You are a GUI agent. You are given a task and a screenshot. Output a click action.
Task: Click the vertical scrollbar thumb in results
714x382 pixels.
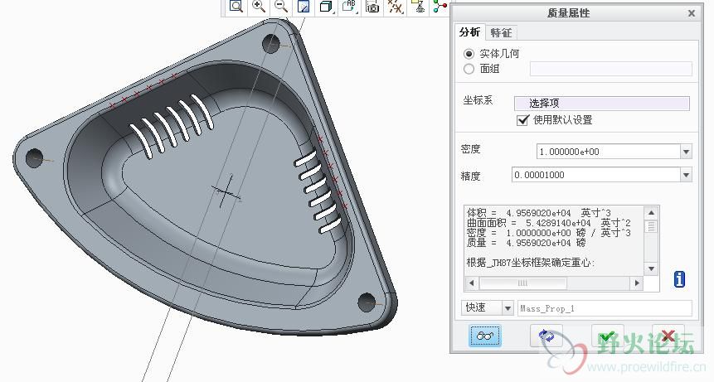point(651,226)
